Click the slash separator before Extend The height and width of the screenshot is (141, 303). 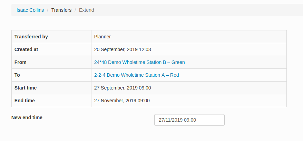[75, 10]
